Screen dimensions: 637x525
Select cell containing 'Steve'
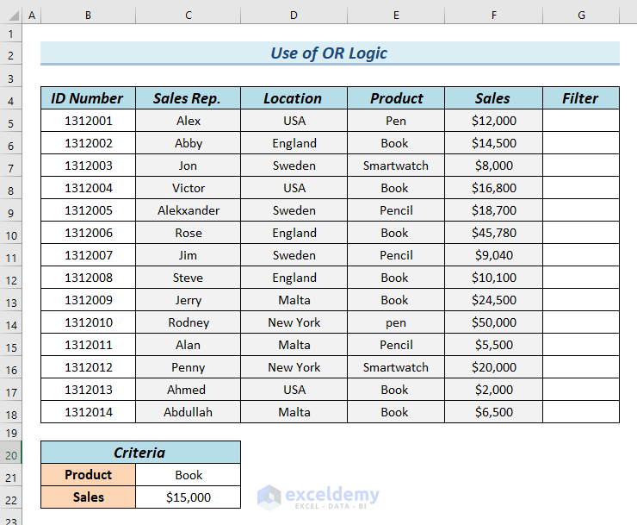[189, 277]
